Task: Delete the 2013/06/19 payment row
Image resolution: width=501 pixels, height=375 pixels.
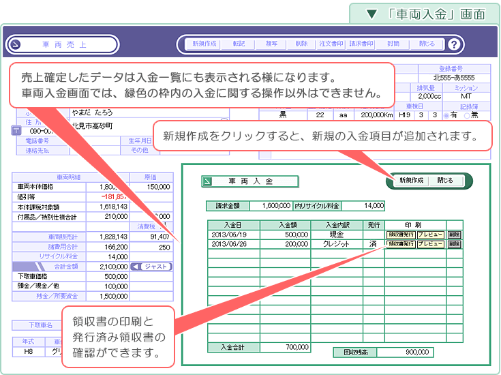Action: tap(455, 235)
